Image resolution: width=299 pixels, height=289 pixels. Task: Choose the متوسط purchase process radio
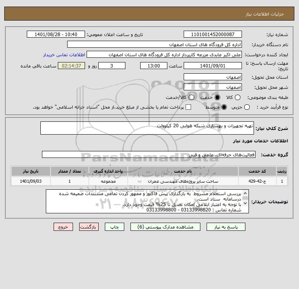224,107
